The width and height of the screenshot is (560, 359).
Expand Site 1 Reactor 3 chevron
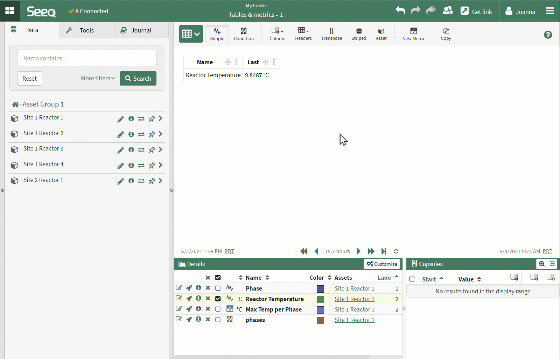click(x=160, y=149)
